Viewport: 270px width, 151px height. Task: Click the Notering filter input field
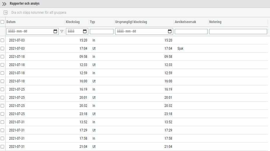(238, 31)
